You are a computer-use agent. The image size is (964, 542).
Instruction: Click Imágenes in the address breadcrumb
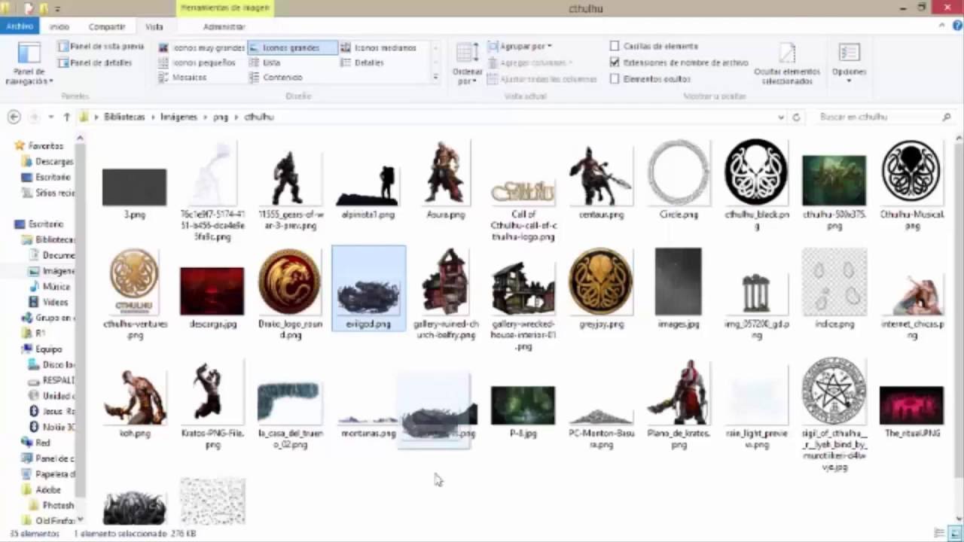point(178,117)
